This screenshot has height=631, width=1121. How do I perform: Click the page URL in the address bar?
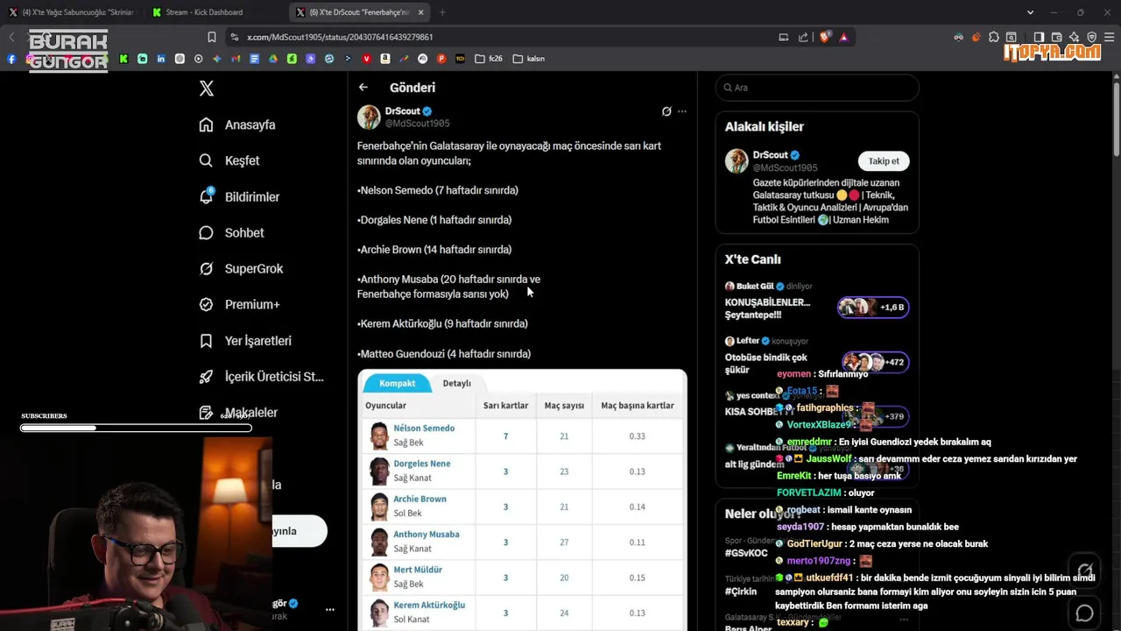coord(340,37)
